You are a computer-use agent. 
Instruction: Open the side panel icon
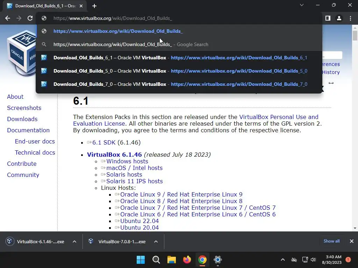(x=328, y=18)
